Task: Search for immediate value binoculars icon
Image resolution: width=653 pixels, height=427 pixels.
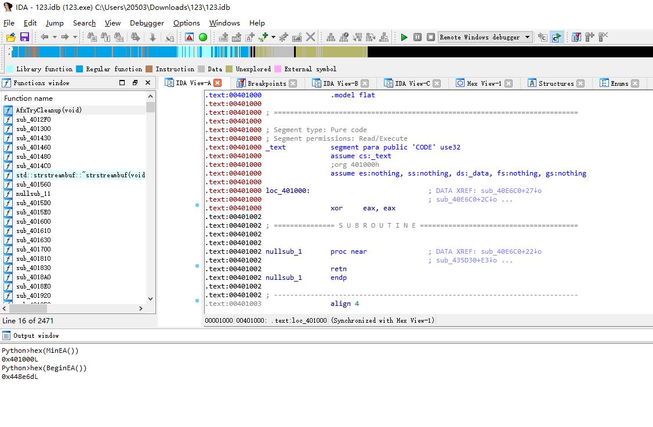Action: [x=92, y=37]
